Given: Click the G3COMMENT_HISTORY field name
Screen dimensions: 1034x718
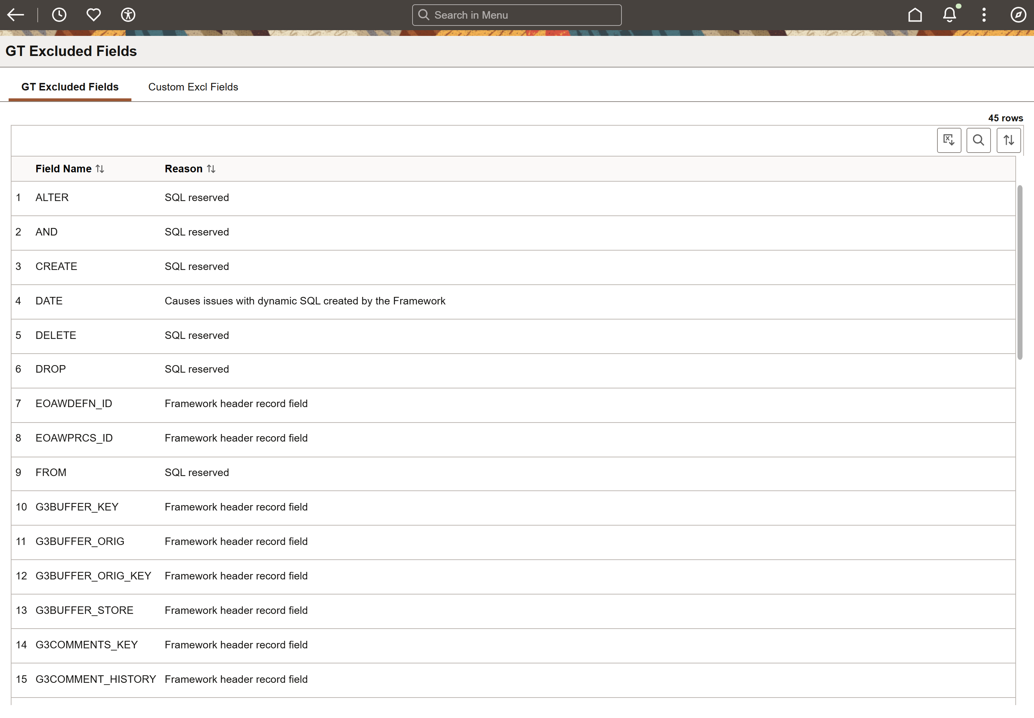Looking at the screenshot, I should [96, 679].
